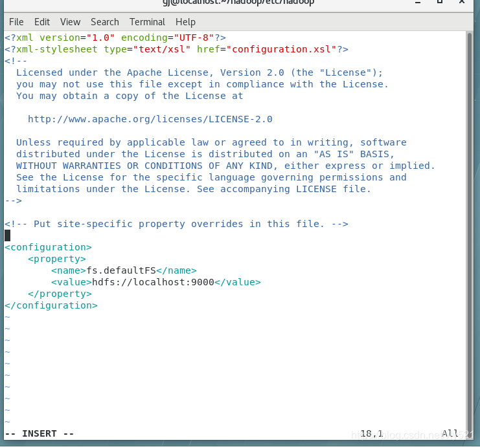Click the xml-stylesheet declaration line

[x=176, y=49]
